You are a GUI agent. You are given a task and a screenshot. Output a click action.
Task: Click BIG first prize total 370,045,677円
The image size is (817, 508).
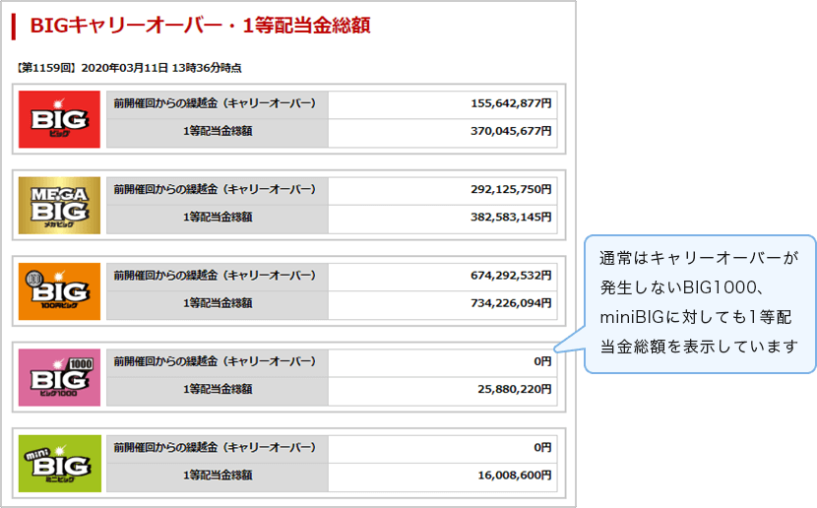point(511,131)
